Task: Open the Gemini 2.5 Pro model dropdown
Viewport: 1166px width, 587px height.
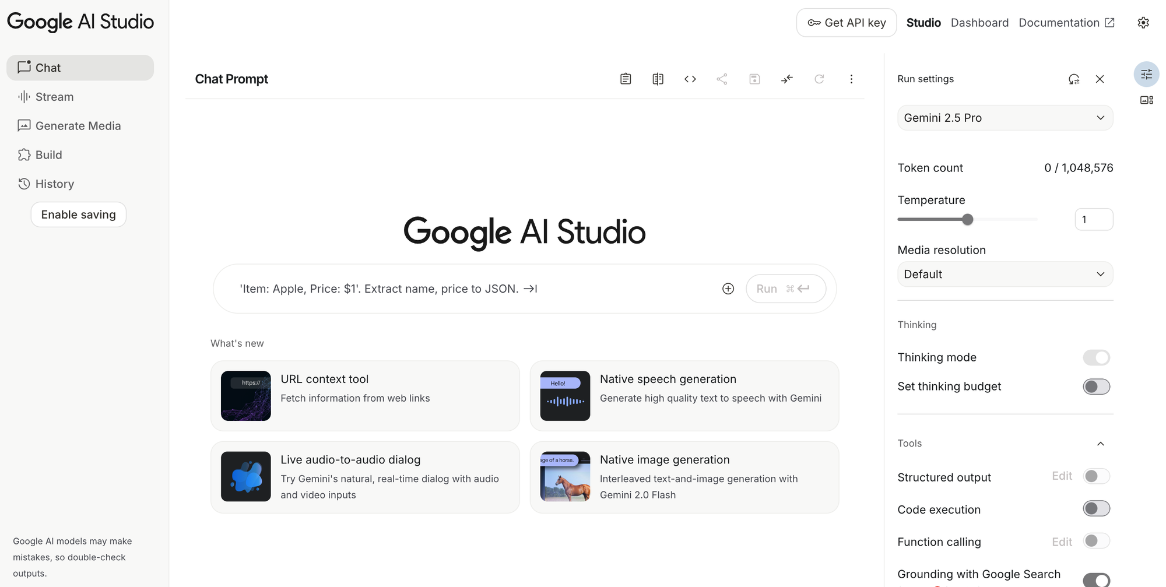Action: (1005, 118)
